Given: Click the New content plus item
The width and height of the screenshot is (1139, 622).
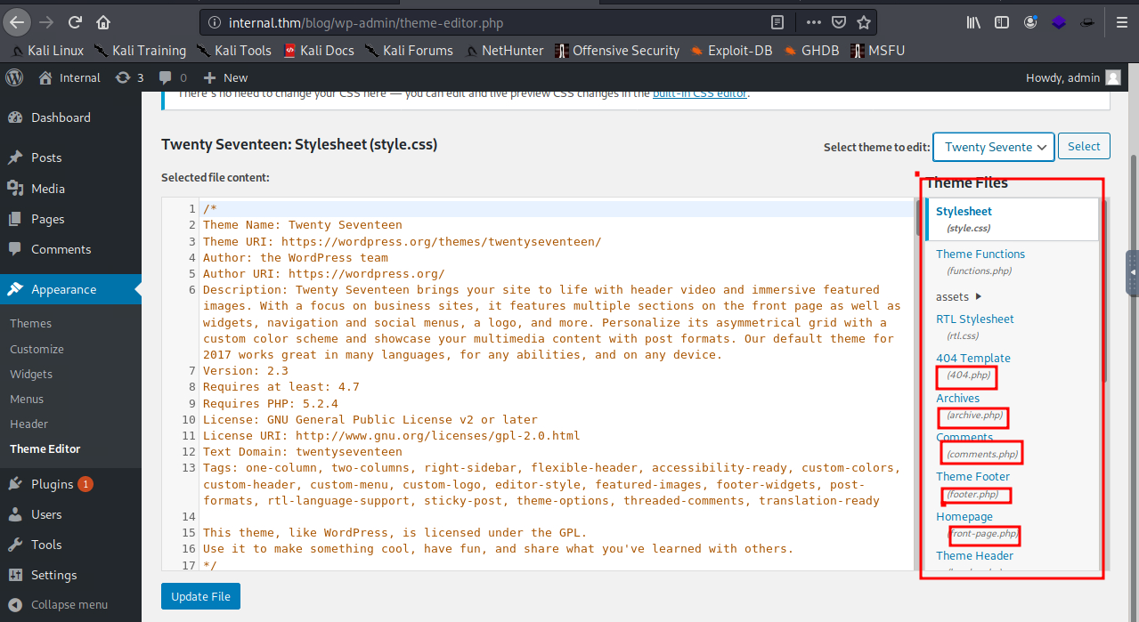Looking at the screenshot, I should [x=225, y=77].
